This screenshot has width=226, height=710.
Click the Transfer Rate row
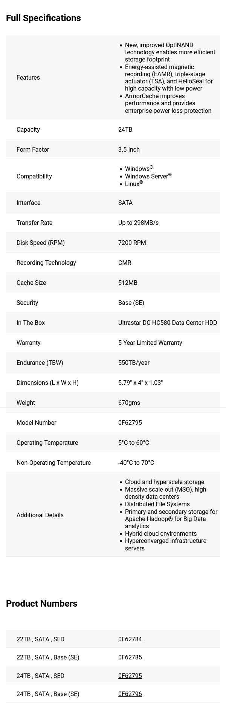point(113,223)
